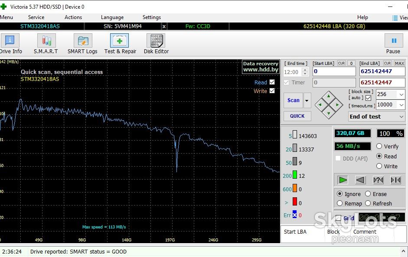408x257 pixels.
Task: Click the right arrow of navigation diamond
Action: (337, 105)
